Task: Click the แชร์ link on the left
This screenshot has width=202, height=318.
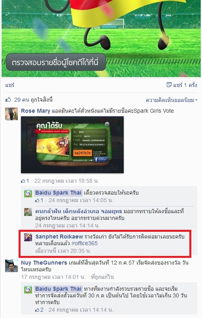Action: (x=10, y=85)
